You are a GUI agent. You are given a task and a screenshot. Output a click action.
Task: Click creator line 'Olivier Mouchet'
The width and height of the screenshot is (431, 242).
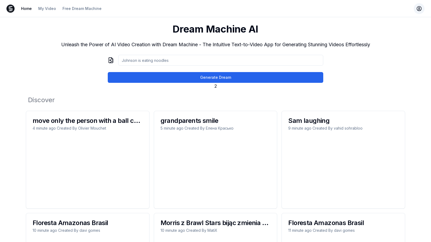click(69, 128)
